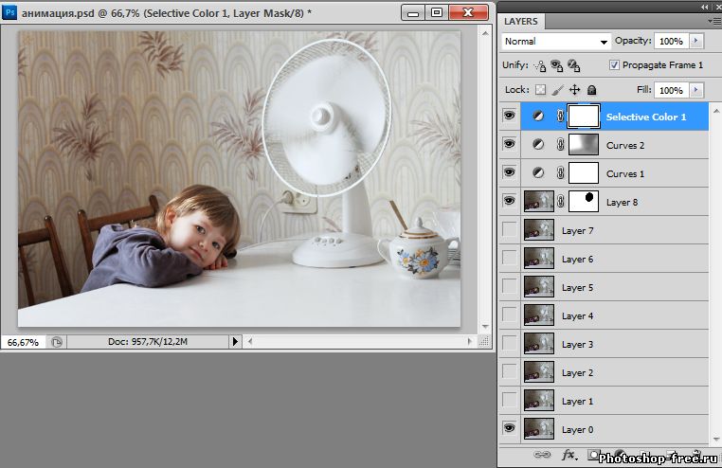Hide the Curves 2 layer

click(511, 145)
